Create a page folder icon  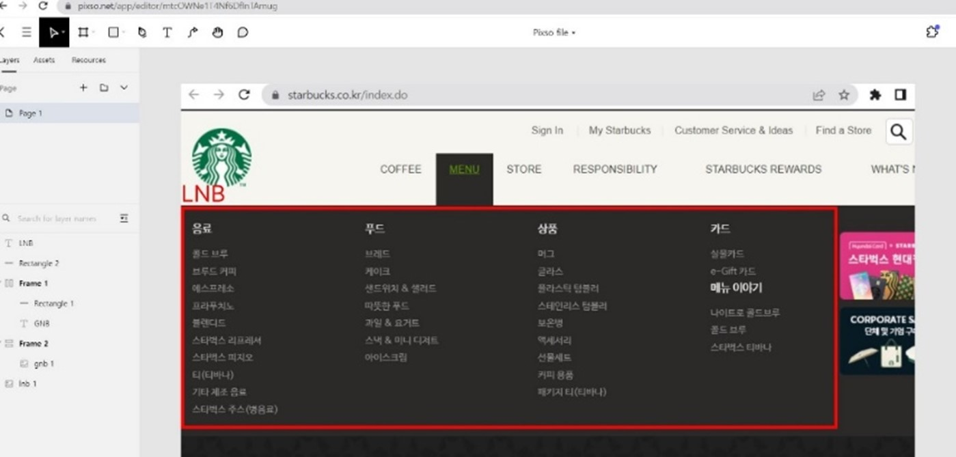(104, 87)
